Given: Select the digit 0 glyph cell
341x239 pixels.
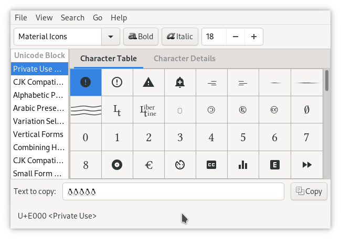Looking at the screenshot, I should point(86,138).
